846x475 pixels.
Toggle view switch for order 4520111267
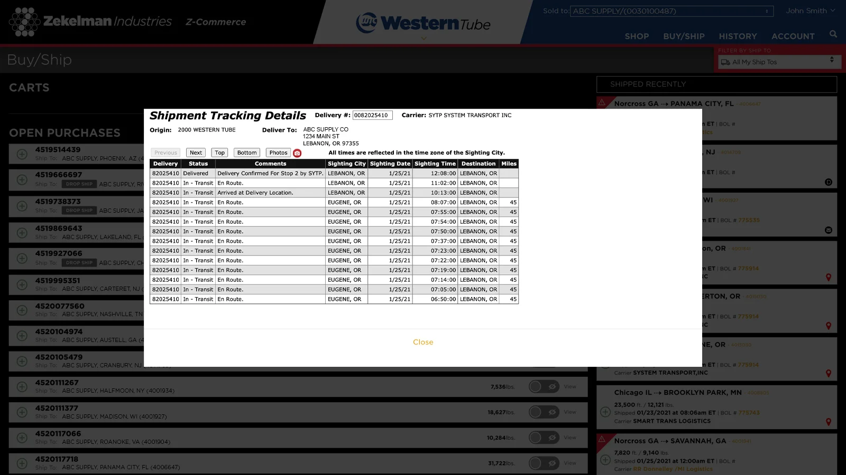point(544,387)
